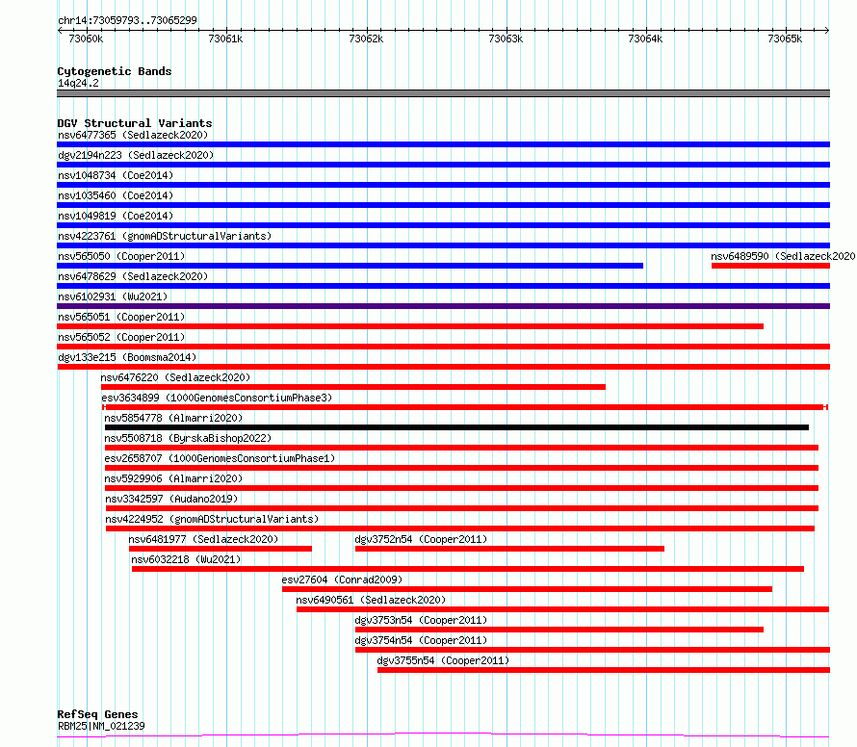Select esv3634899 (1000GenomesConsortiumPhase3) label
The width and height of the screenshot is (857, 747).
tap(217, 398)
